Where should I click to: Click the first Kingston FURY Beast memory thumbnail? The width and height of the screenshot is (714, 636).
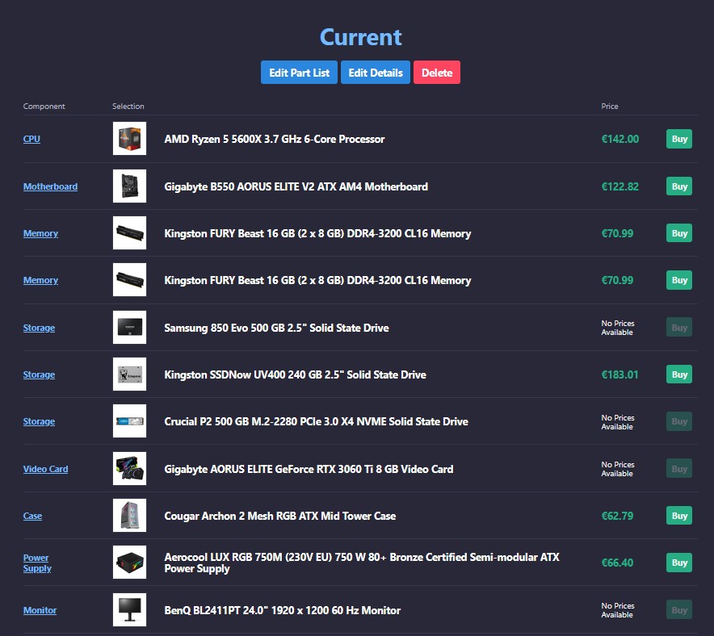pos(130,233)
